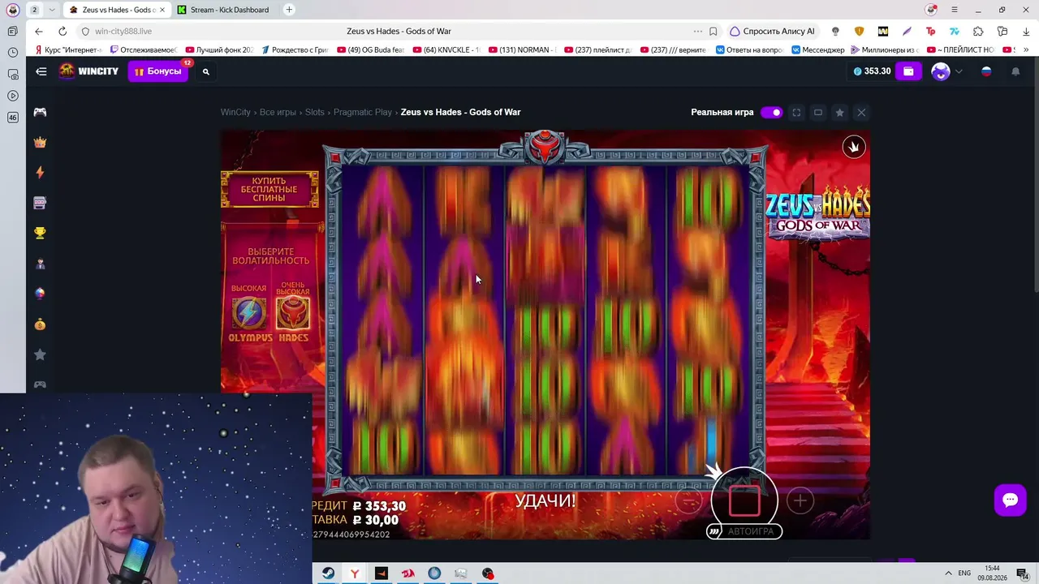Open the star favorites sidebar icon

click(40, 354)
